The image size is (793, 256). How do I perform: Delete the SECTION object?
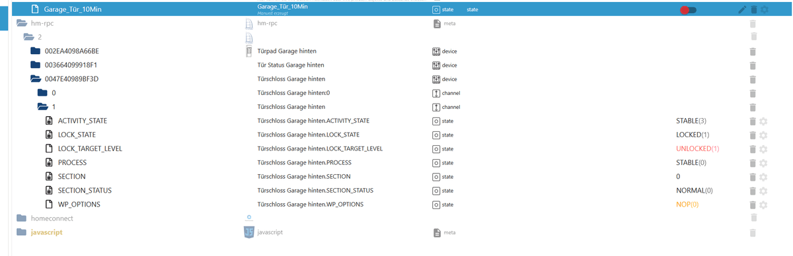(752, 177)
